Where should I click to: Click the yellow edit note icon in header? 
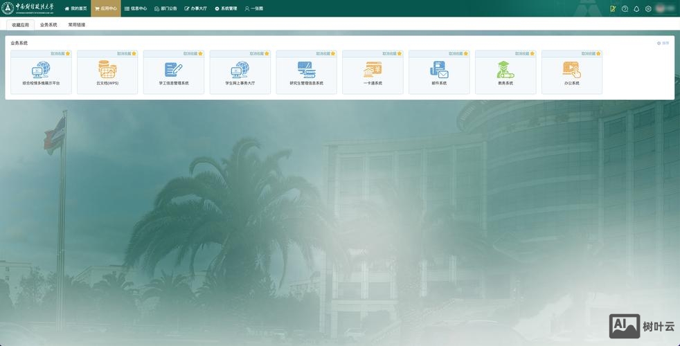coord(613,9)
